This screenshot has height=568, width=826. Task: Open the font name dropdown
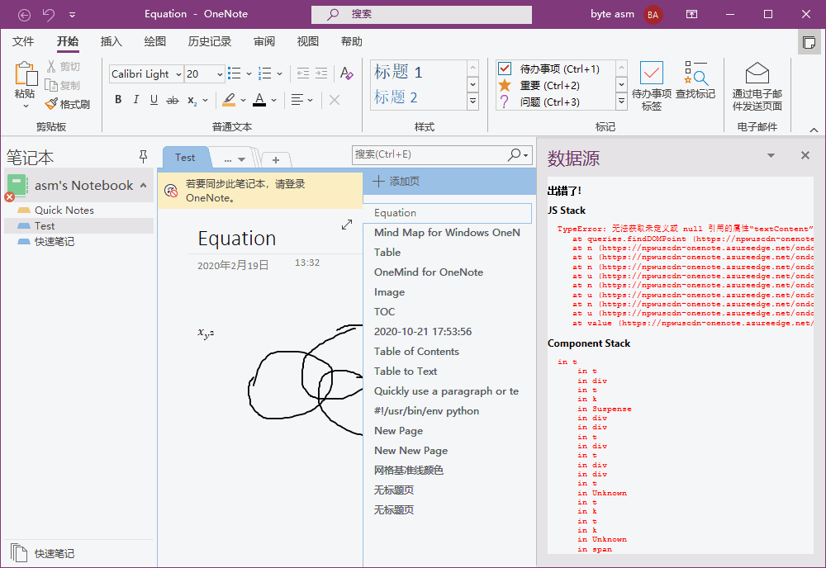pyautogui.click(x=178, y=74)
